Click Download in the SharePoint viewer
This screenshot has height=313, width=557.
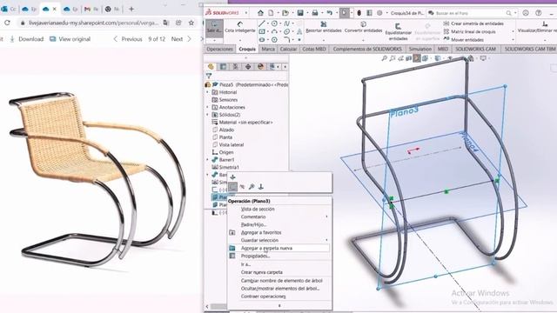pos(27,39)
